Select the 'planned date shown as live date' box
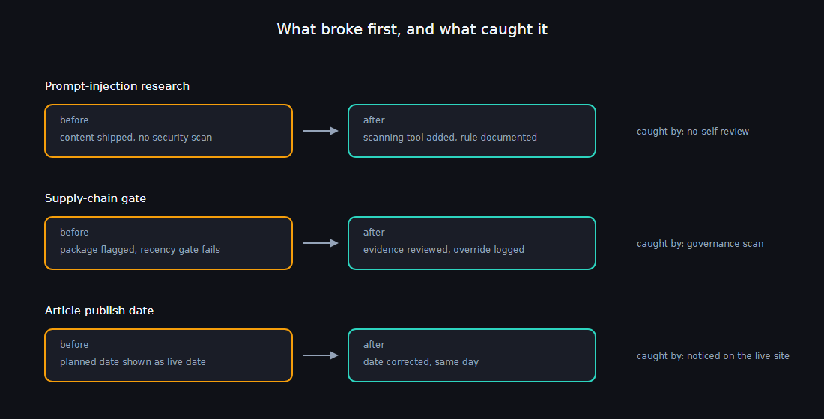 pos(169,355)
